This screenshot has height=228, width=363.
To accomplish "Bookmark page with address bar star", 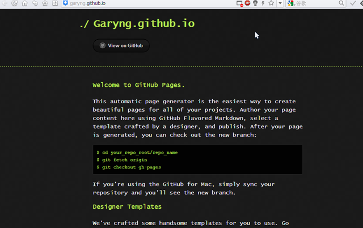I will (271, 3).
